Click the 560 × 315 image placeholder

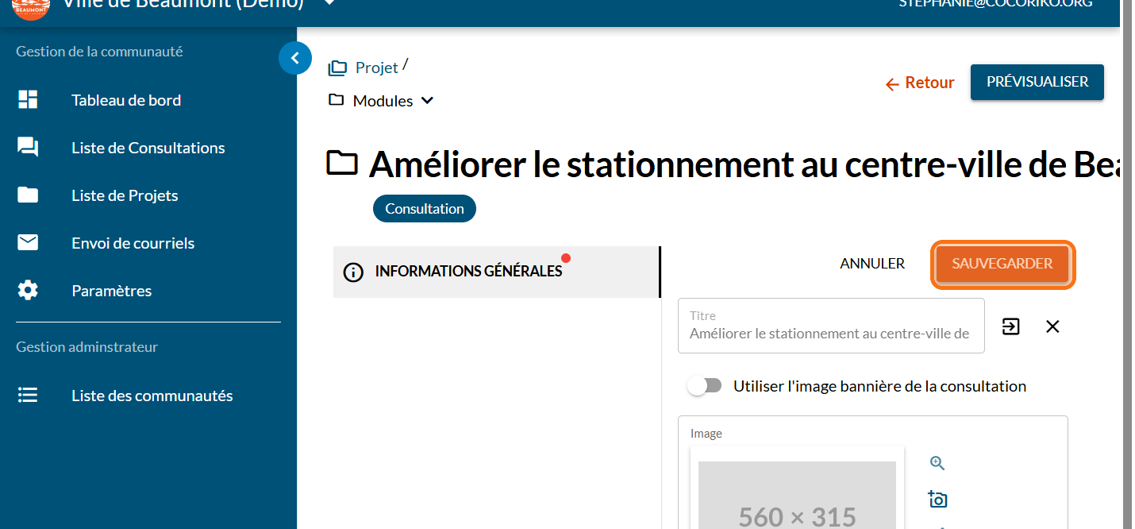(x=797, y=496)
